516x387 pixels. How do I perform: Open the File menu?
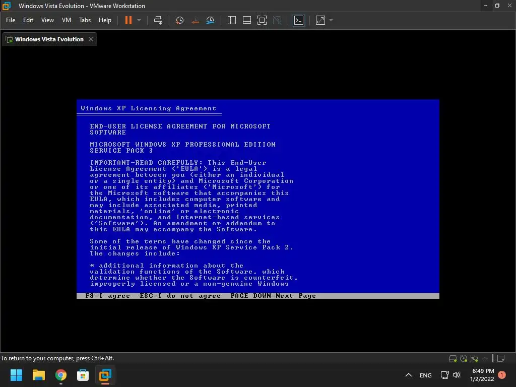pos(11,20)
